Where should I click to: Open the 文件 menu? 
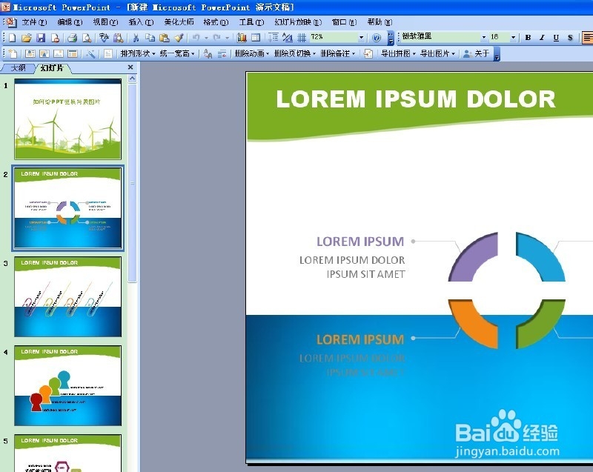coord(34,22)
